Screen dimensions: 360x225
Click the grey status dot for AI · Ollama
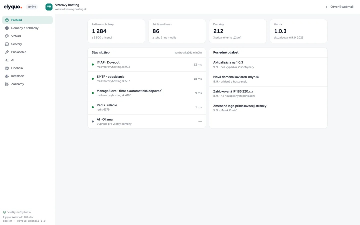pyautogui.click(x=93, y=121)
